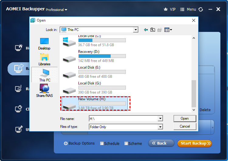Image resolution: width=228 pixels, height=161 pixels.
Task: Enable the Schedule checkbox
Action: point(102,144)
